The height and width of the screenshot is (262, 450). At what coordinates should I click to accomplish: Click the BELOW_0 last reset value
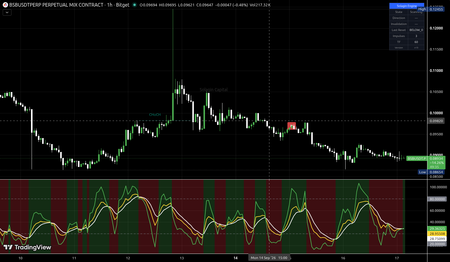pyautogui.click(x=416, y=30)
